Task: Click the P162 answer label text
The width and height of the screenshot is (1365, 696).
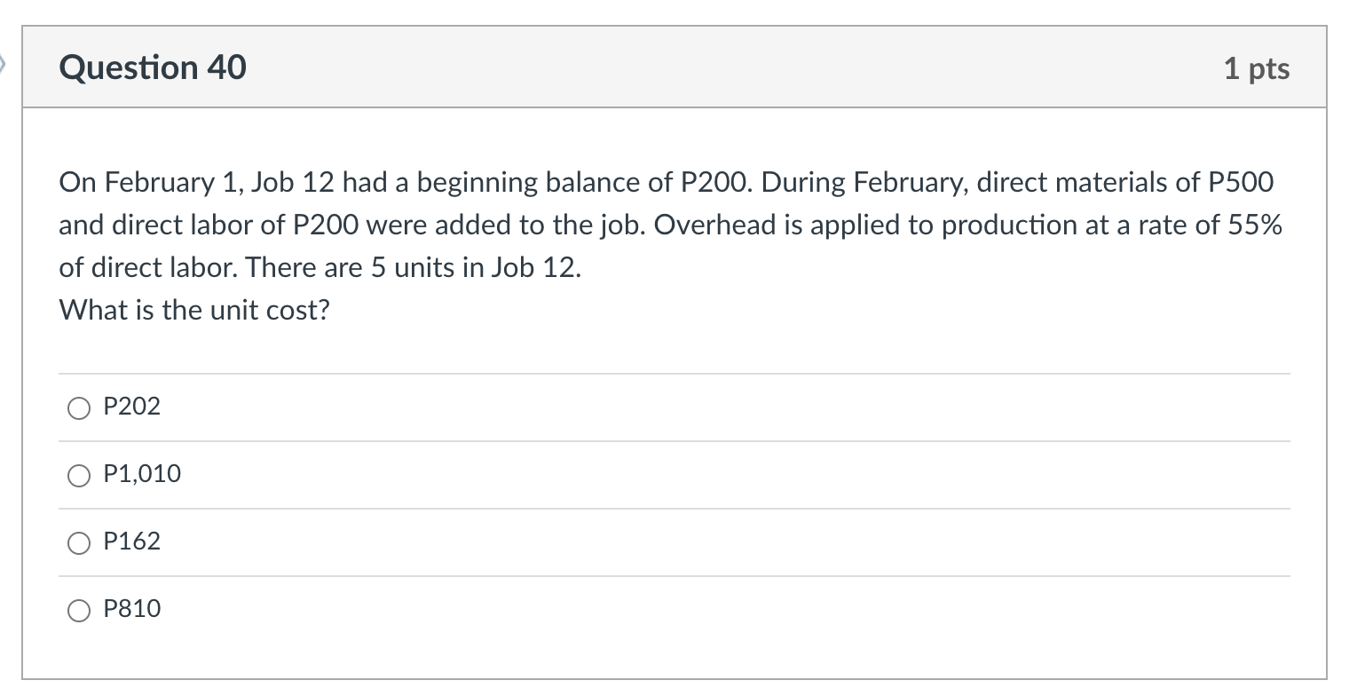Action: [x=131, y=542]
